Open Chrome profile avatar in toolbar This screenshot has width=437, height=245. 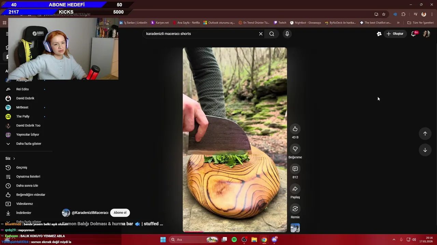coord(424,14)
